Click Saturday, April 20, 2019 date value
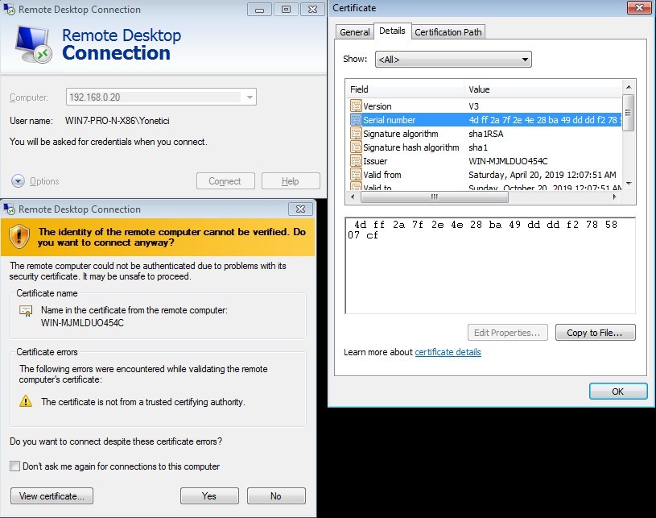 (543, 175)
